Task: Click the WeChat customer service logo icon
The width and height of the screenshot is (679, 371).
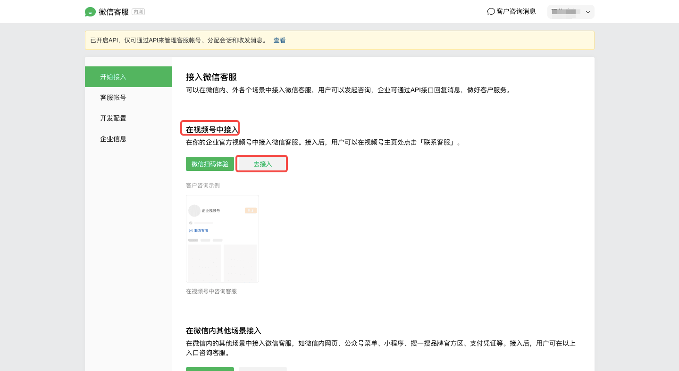Action: 90,12
